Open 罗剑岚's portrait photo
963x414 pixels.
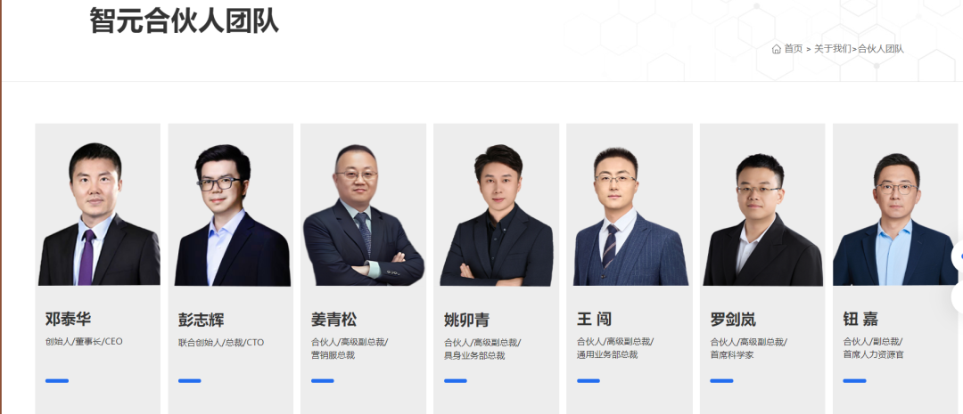click(762, 220)
